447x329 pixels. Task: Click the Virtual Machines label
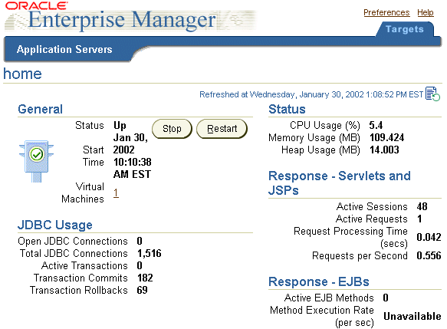point(83,193)
